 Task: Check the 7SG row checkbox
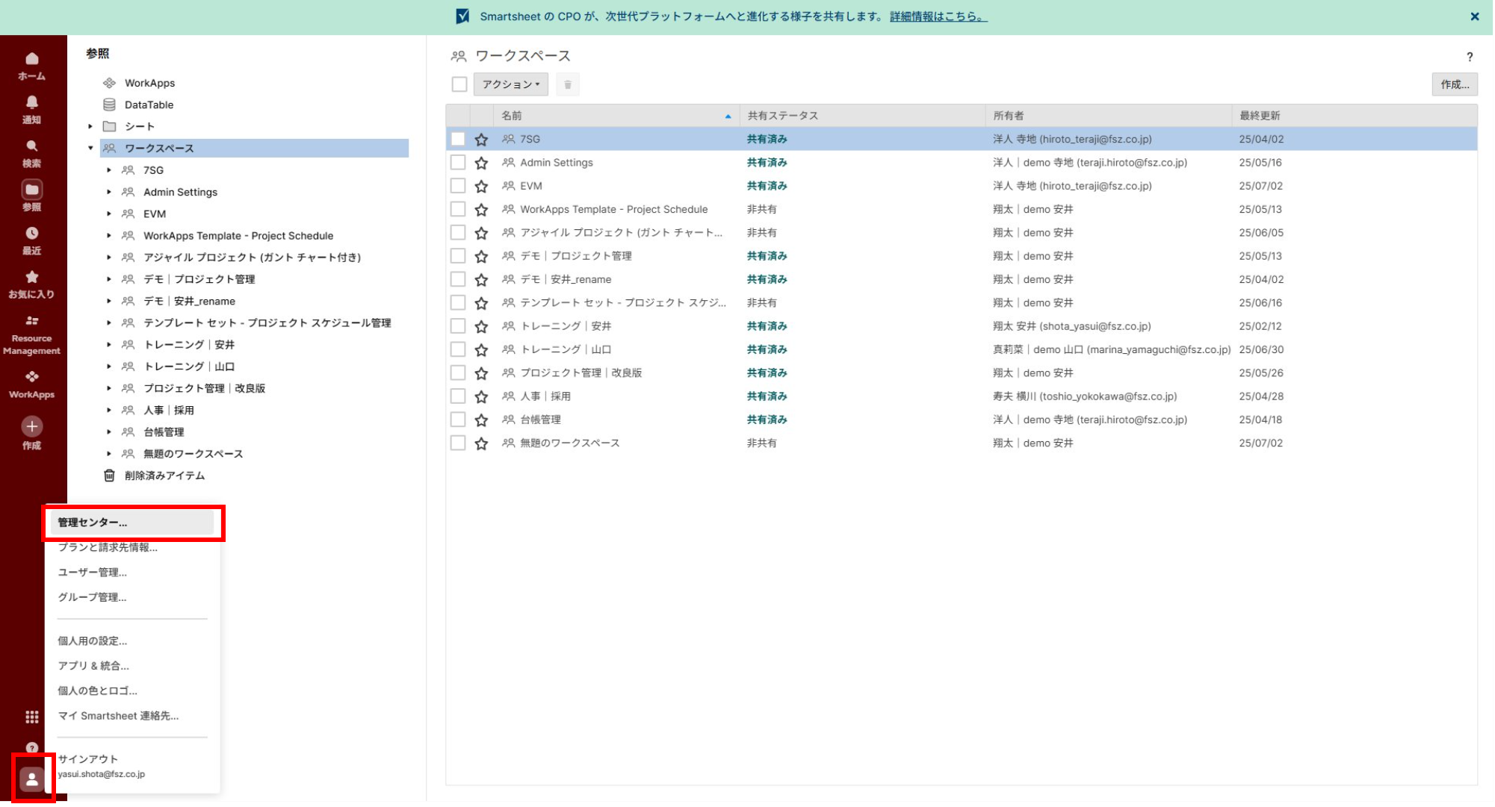458,139
